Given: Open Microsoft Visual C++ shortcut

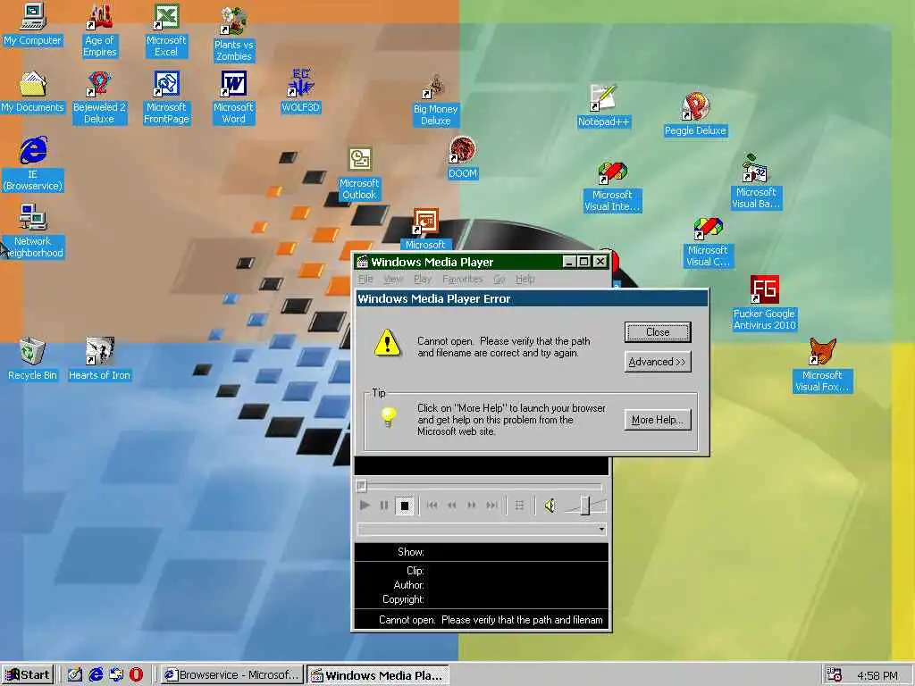Looking at the screenshot, I should [x=708, y=242].
